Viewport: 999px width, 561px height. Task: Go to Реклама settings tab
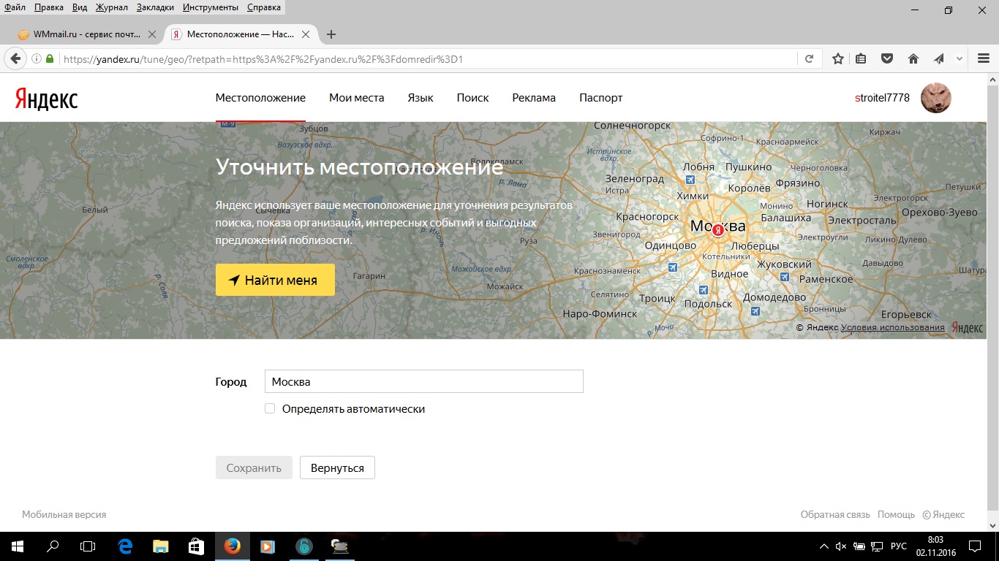[534, 98]
